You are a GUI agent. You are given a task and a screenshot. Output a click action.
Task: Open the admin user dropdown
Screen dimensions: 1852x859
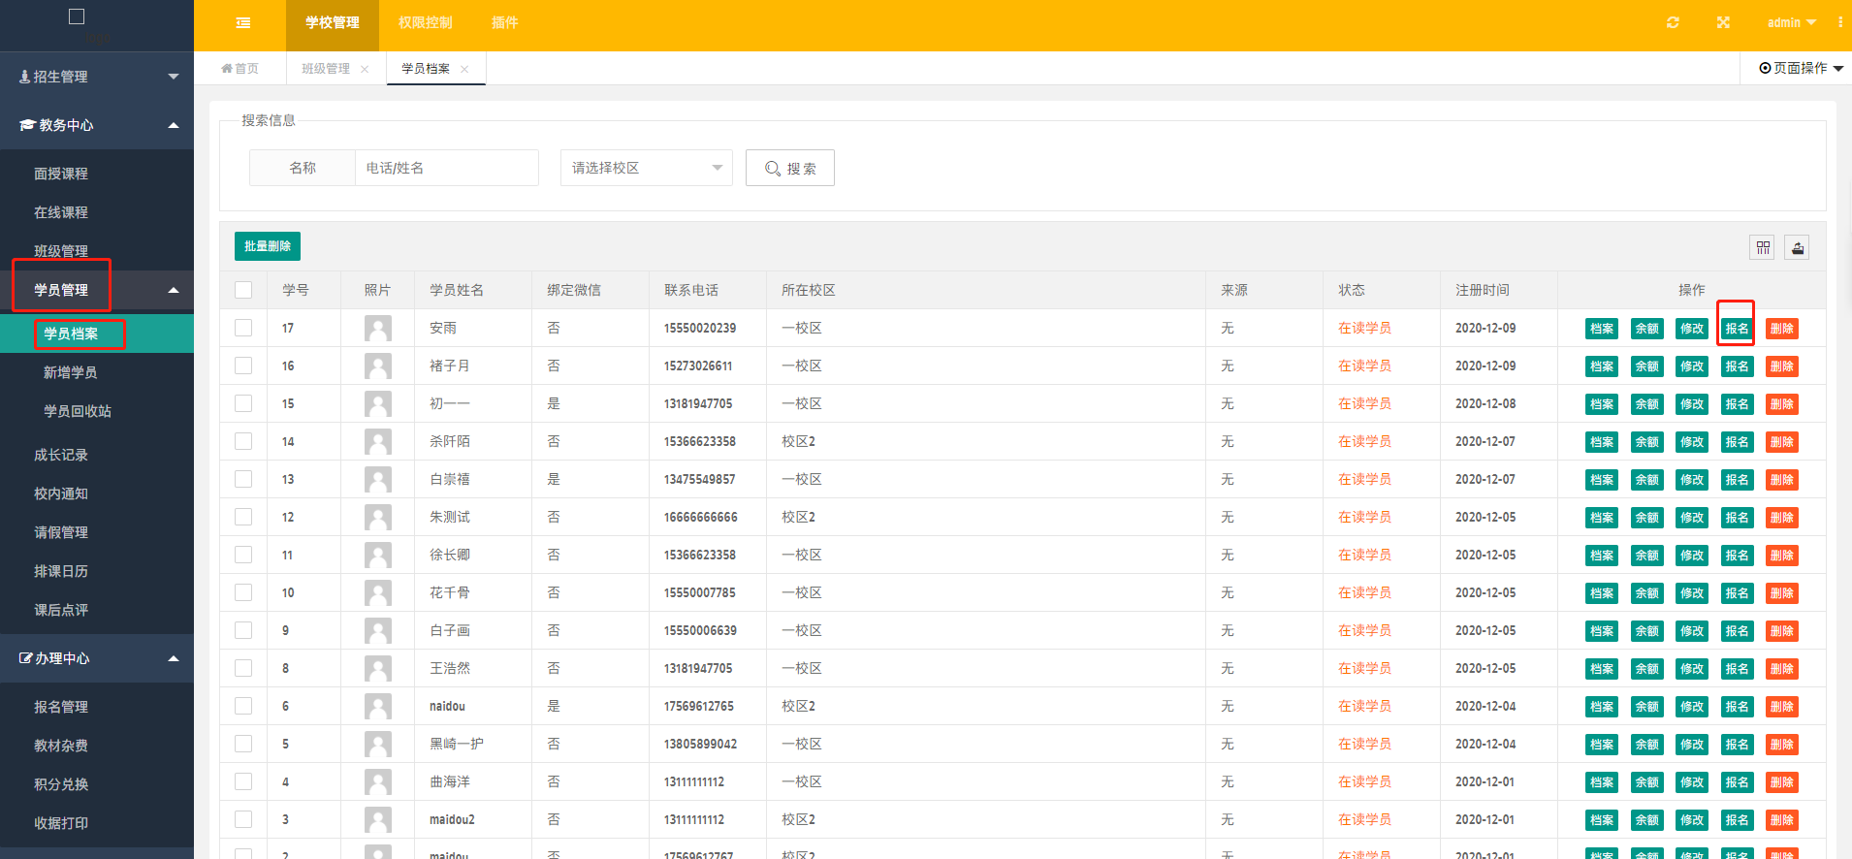[x=1791, y=22]
